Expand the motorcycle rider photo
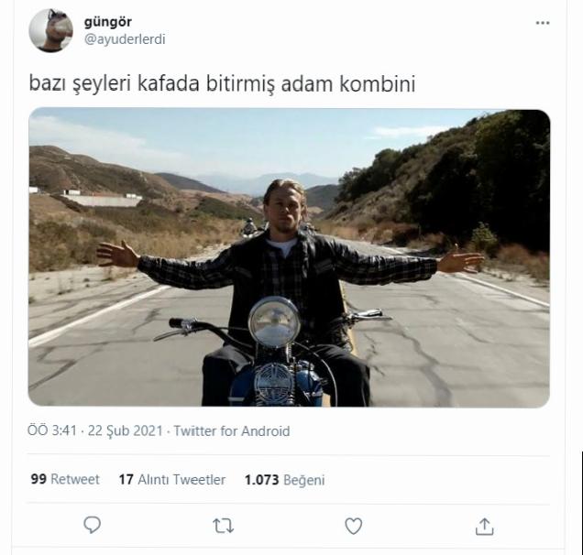This screenshot has height=555, width=583. (x=290, y=257)
